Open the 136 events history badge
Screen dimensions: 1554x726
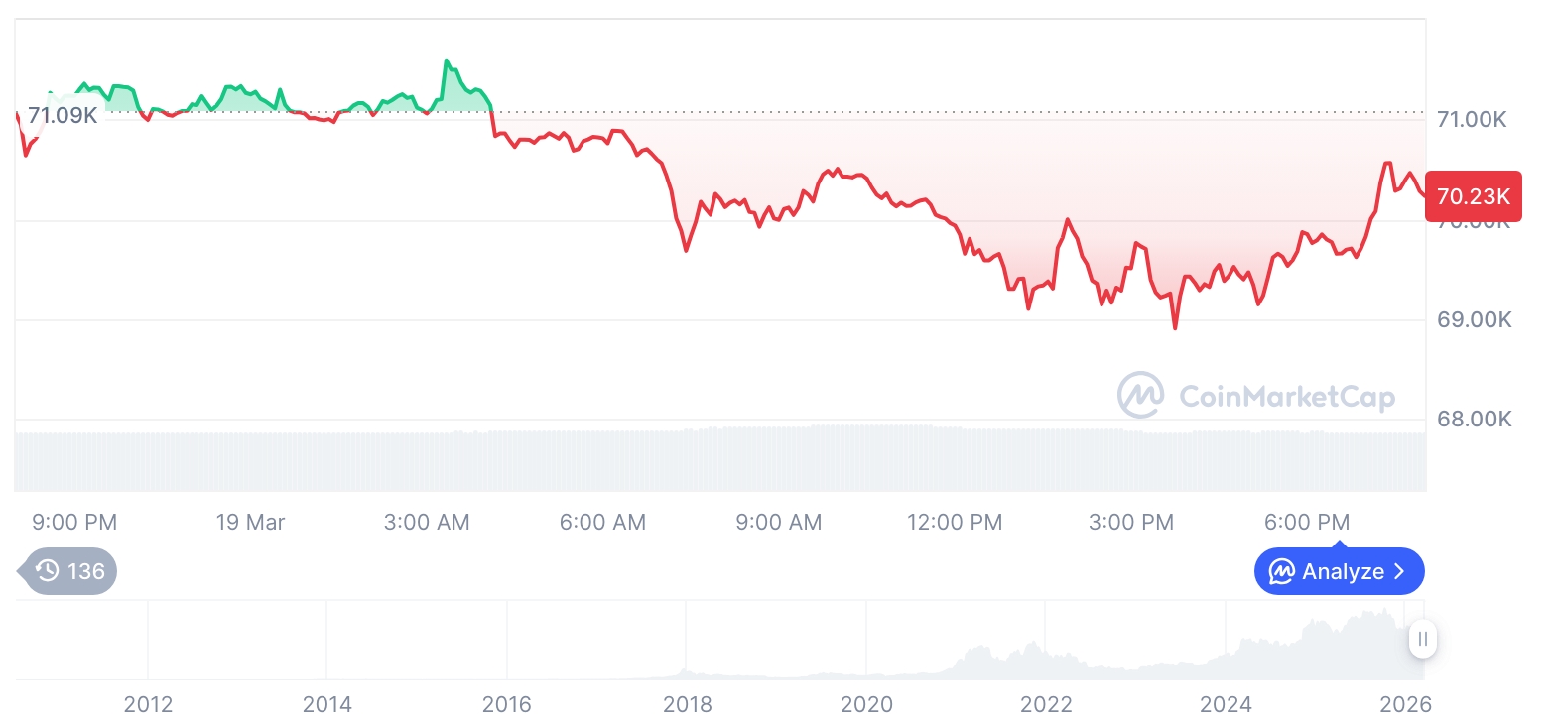pyautogui.click(x=69, y=571)
